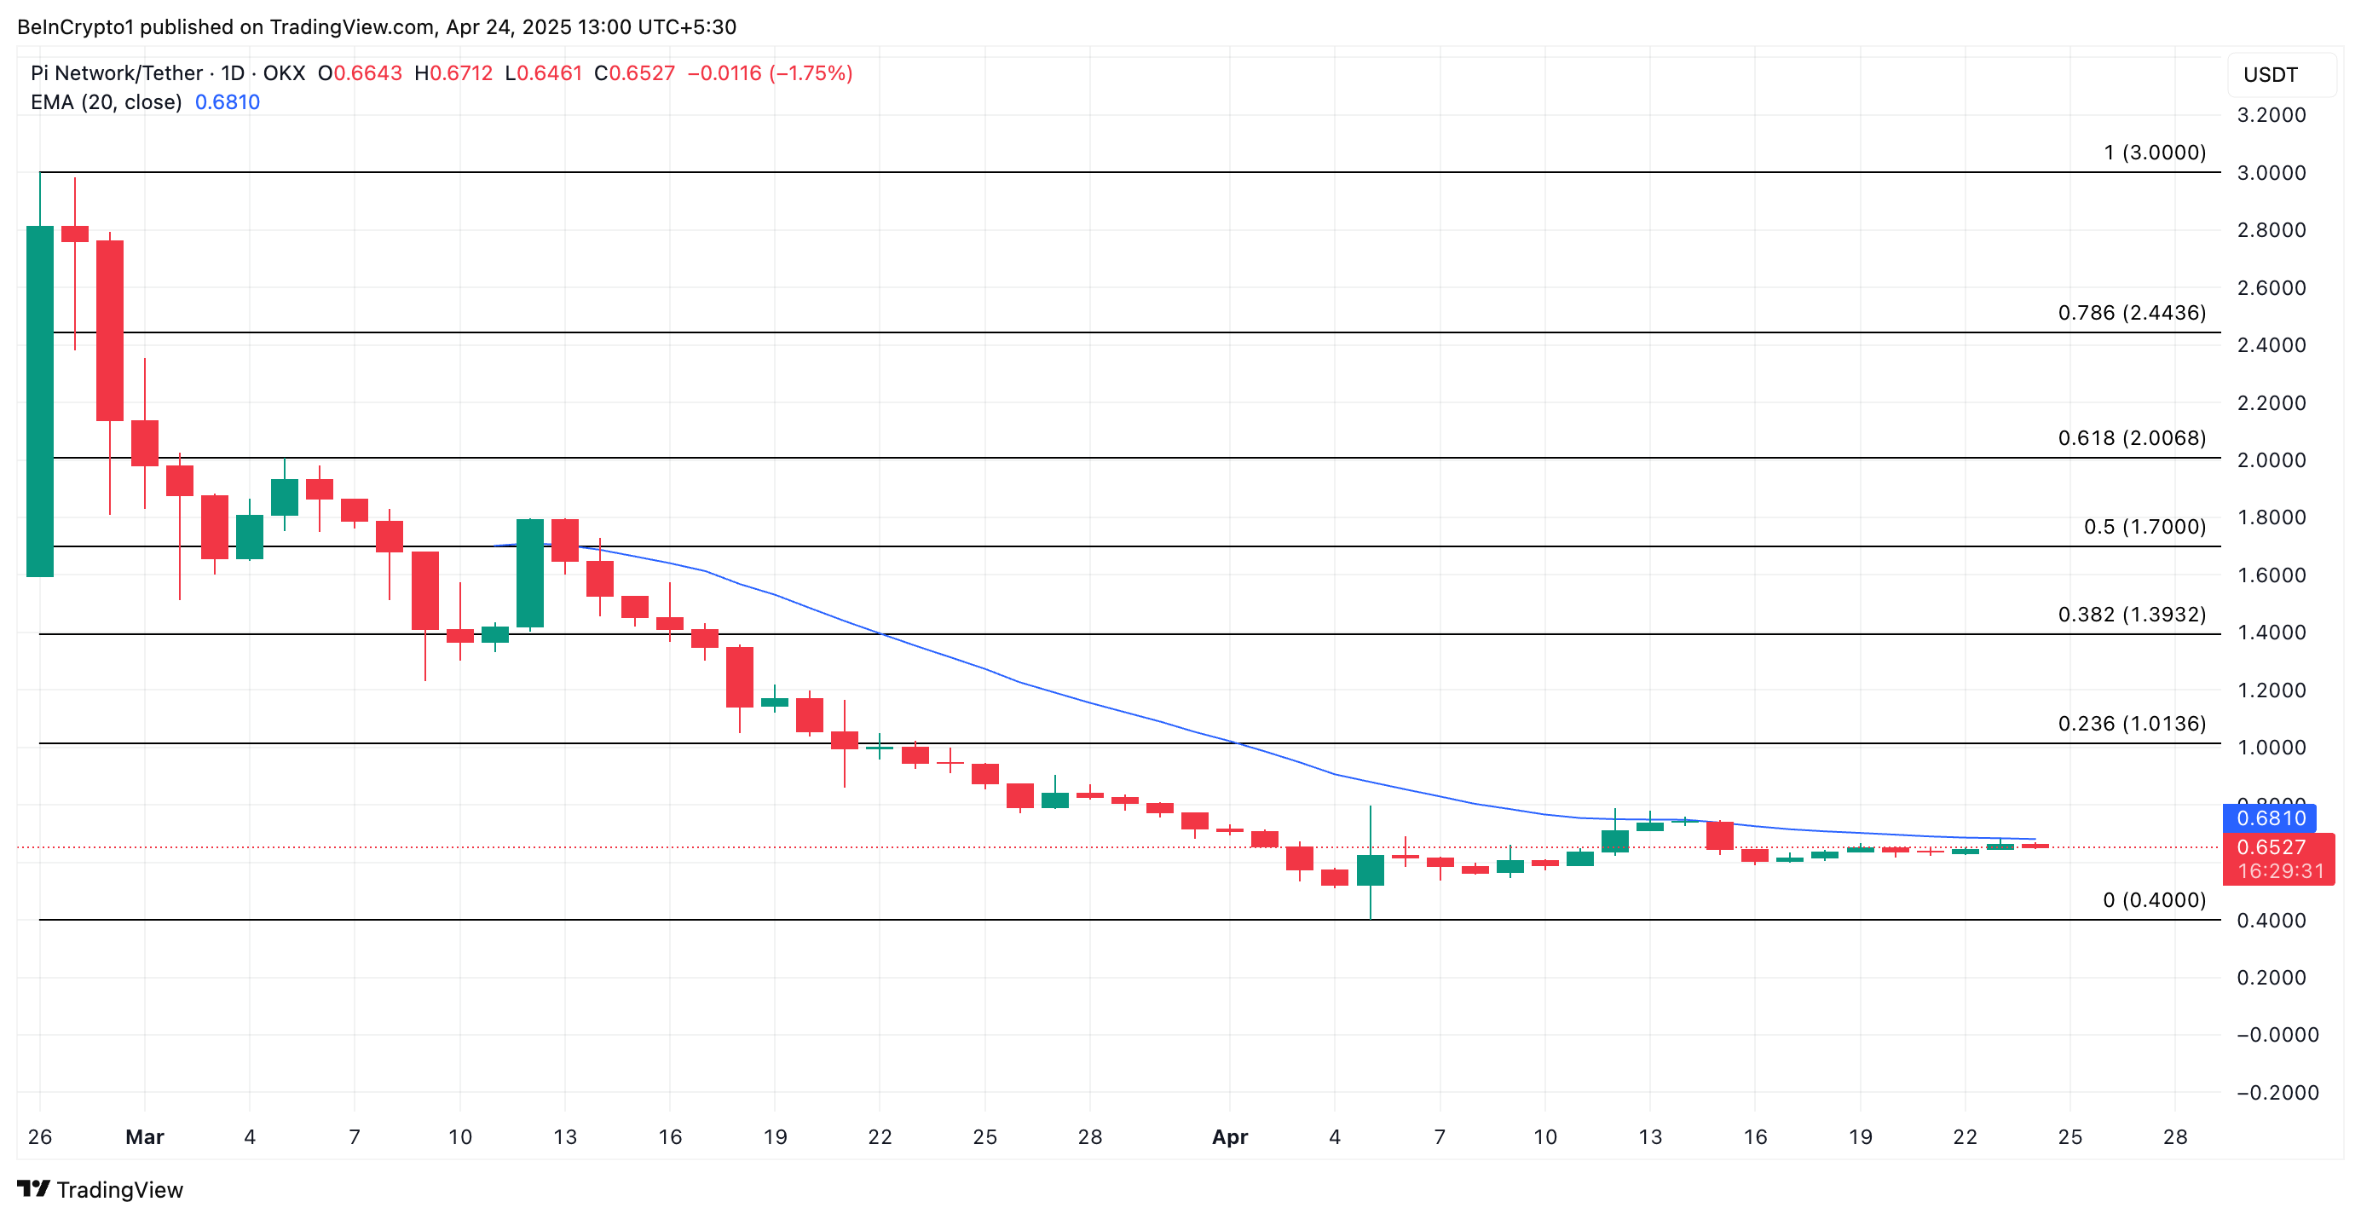This screenshot has width=2361, height=1219.
Task: Click the 0.382 (1.3932) Fibonacci level label
Action: 2131,614
